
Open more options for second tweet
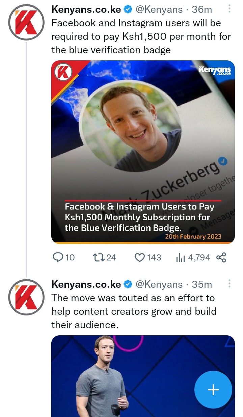(x=230, y=284)
